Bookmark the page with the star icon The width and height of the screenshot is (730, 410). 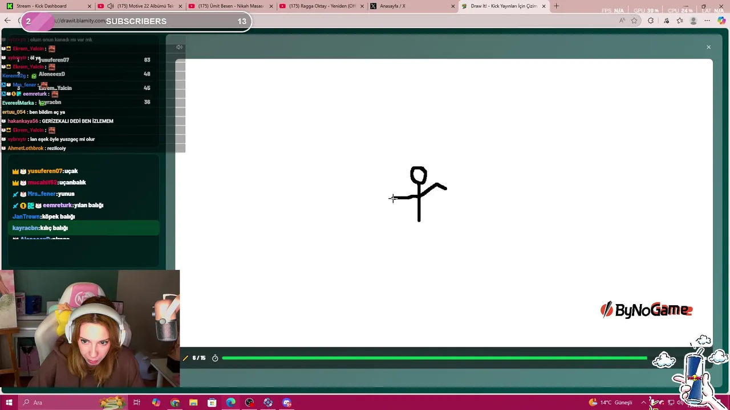coord(634,20)
